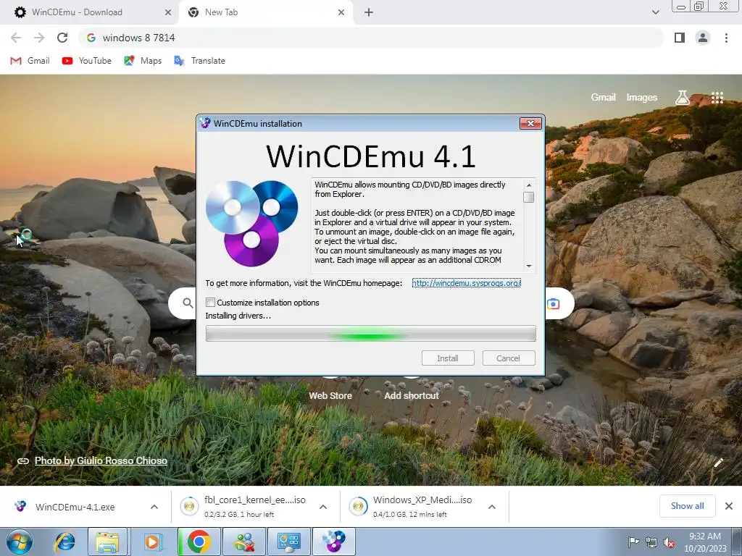The height and width of the screenshot is (556, 742).
Task: Open a new browser tab
Action: (x=369, y=12)
